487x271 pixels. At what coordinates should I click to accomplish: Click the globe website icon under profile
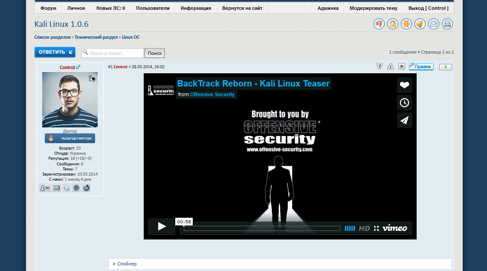(86, 188)
